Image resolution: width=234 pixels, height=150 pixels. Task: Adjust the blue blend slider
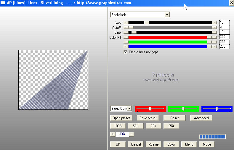click(217, 109)
